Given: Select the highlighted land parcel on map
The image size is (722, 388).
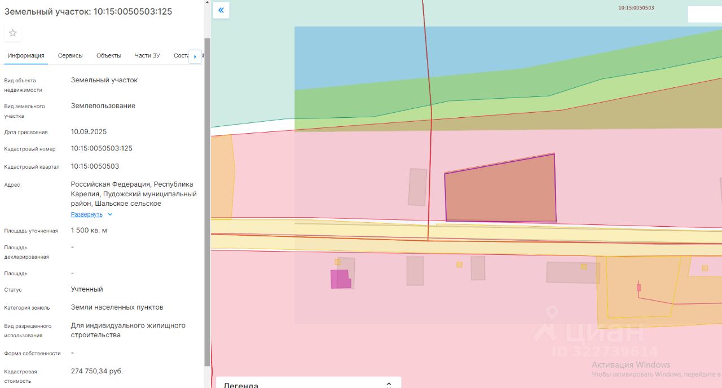Looking at the screenshot, I should [500, 191].
